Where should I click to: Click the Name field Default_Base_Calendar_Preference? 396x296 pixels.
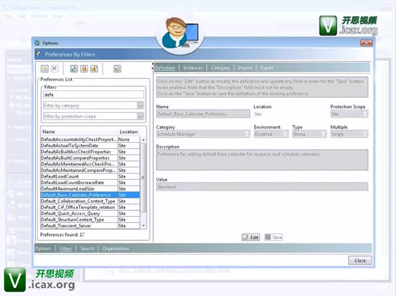(203, 114)
